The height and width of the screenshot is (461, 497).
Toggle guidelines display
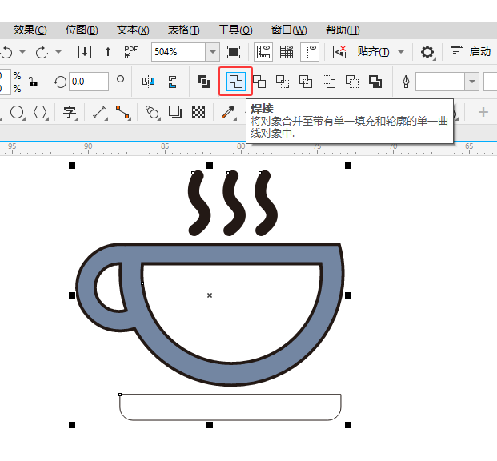(x=309, y=52)
